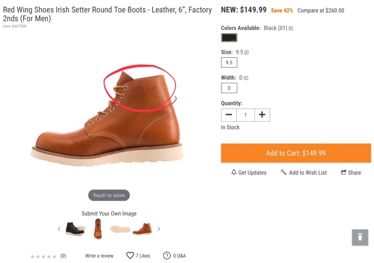Open the Share option

[x=351, y=173]
